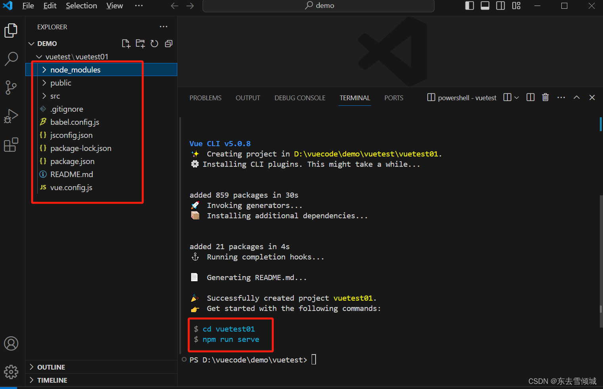The height and width of the screenshot is (389, 603).
Task: Open the Explorer view in activity bar
Action: [11, 31]
